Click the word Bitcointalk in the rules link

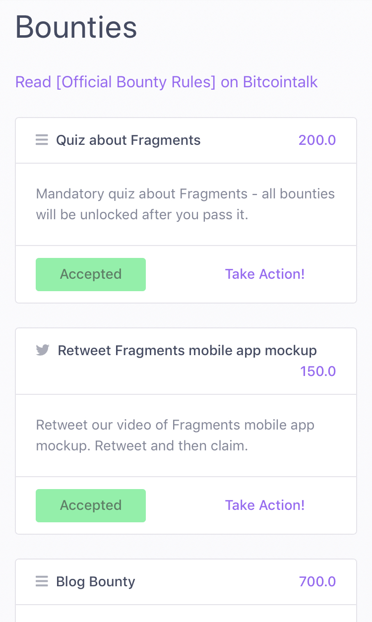pos(280,82)
